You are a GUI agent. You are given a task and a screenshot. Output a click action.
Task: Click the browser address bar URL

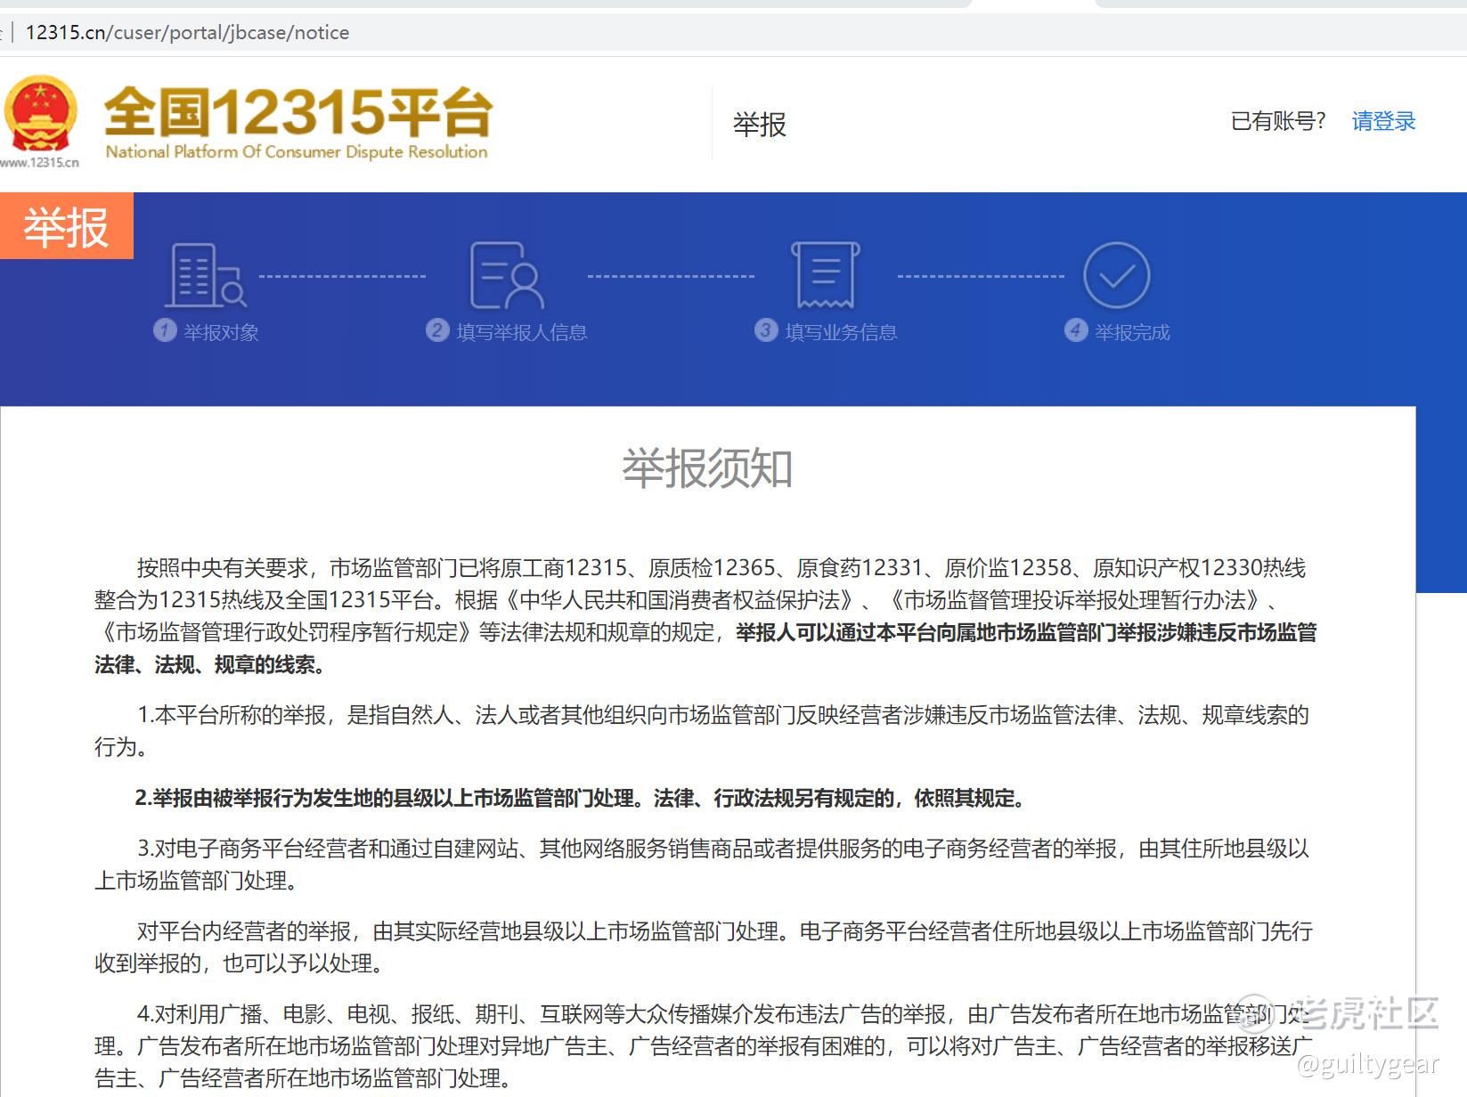(x=187, y=33)
